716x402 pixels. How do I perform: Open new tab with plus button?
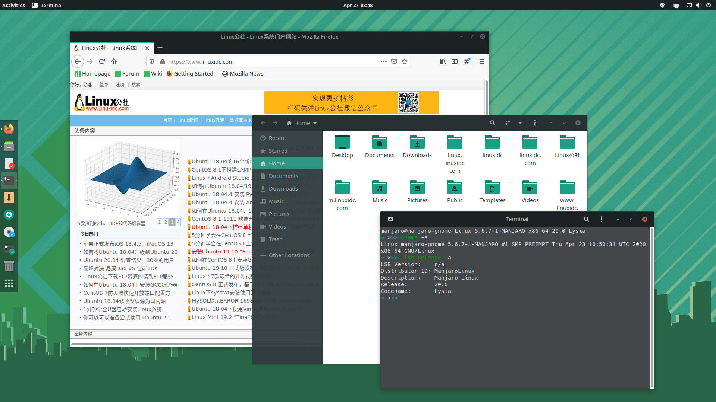click(x=160, y=48)
